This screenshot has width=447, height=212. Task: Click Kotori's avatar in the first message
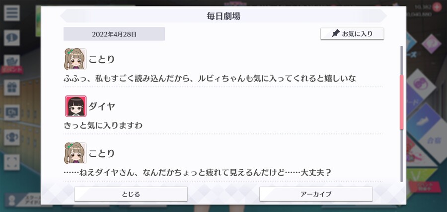[x=75, y=59]
